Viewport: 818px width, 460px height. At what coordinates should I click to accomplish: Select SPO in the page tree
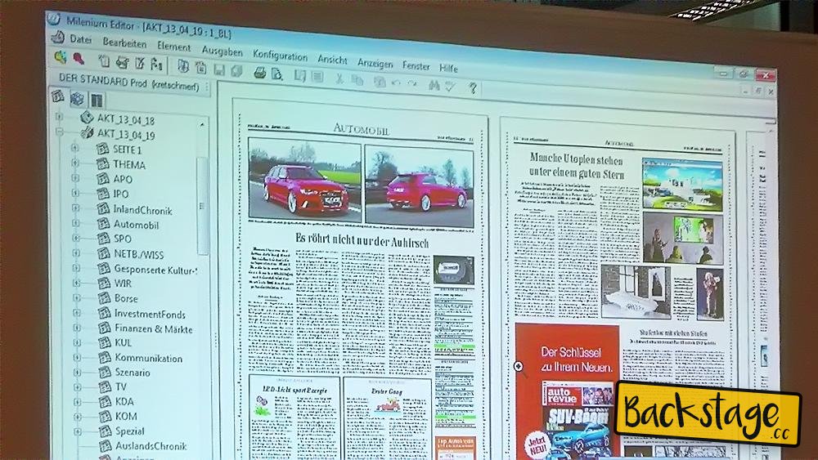pos(123,239)
